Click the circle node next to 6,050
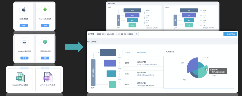The height and width of the screenshot is (96, 242). 119,74
